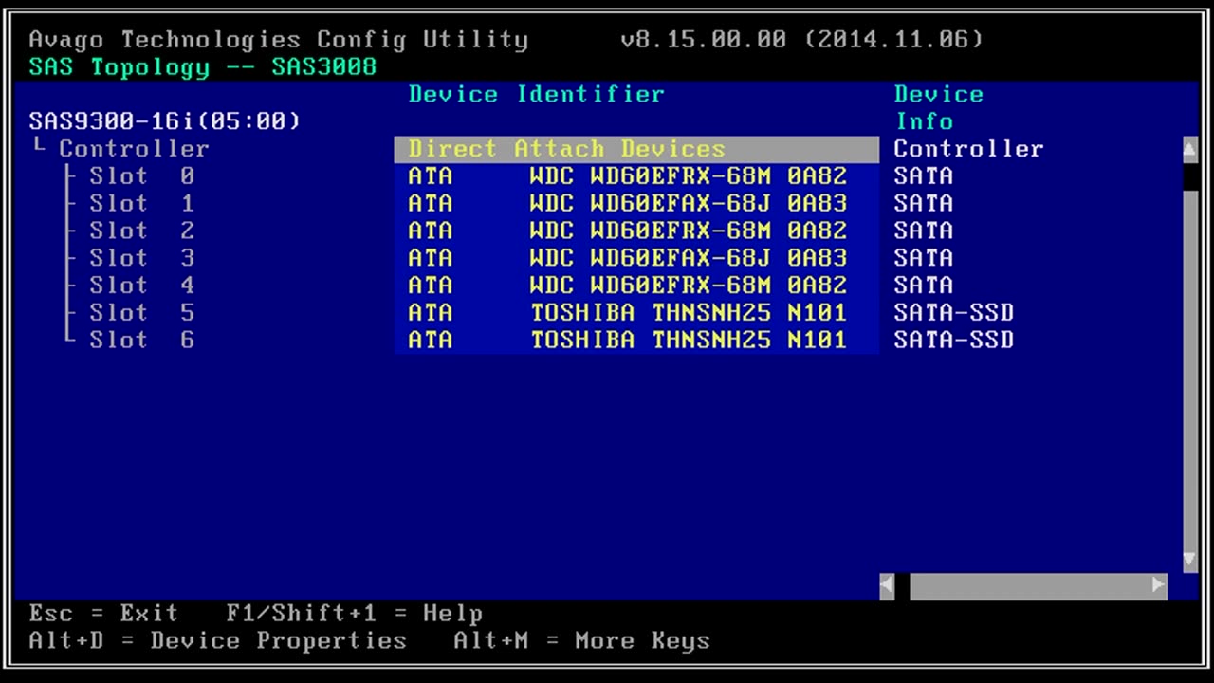Select Slot 0 in the topology tree
Screen dimensions: 1214x683
point(142,176)
